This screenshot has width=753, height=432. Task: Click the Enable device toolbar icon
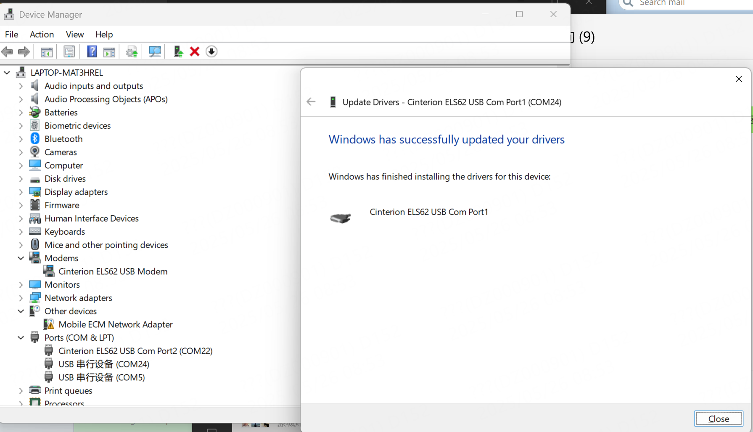178,52
